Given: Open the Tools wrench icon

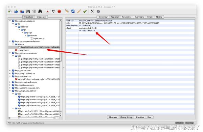Looking at the screenshot, I should 92,11.
